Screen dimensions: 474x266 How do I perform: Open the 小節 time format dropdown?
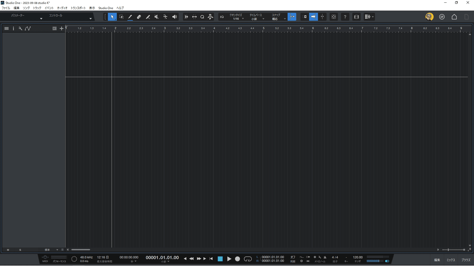165,262
